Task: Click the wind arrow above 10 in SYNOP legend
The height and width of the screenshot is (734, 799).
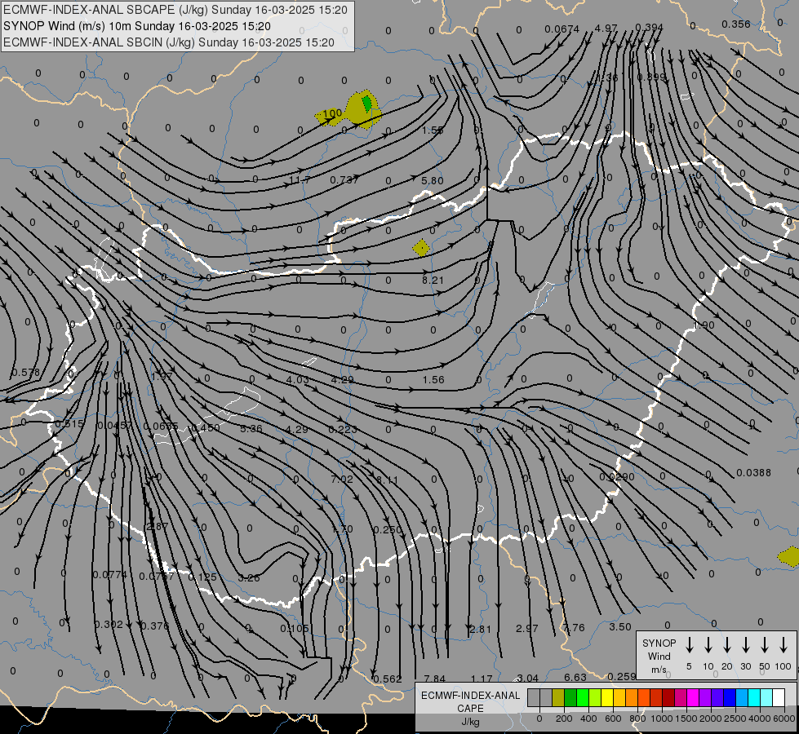Action: 708,645
